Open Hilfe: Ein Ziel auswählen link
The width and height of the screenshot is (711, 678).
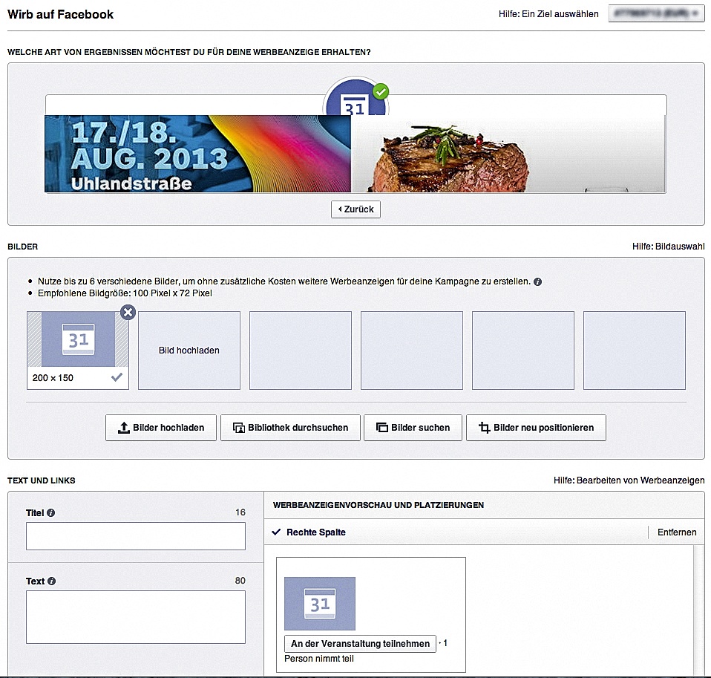point(548,14)
